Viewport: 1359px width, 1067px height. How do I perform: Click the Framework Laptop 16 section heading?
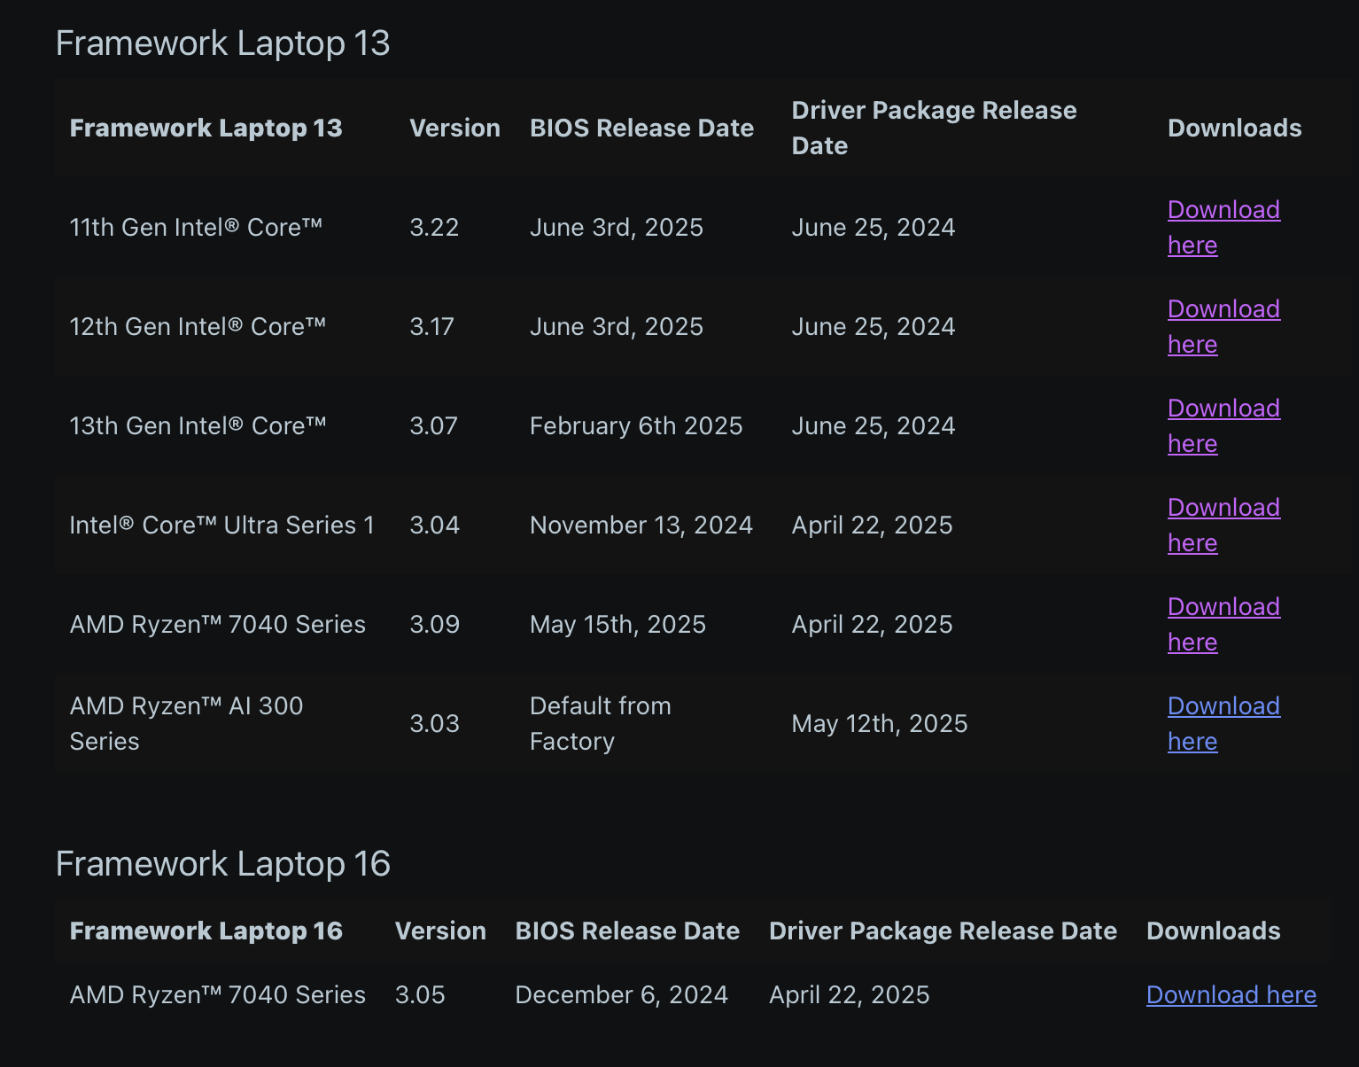coord(222,864)
